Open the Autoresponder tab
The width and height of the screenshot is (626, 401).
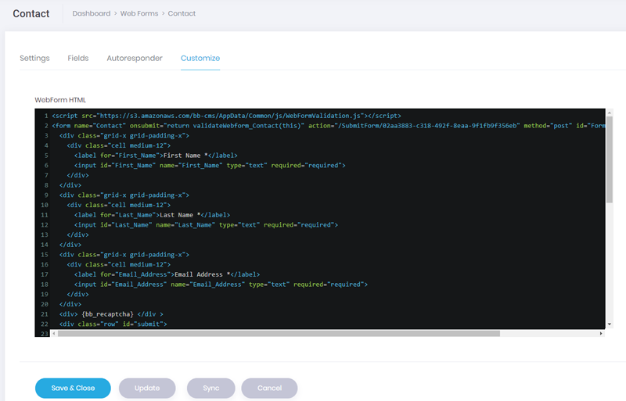coord(135,59)
